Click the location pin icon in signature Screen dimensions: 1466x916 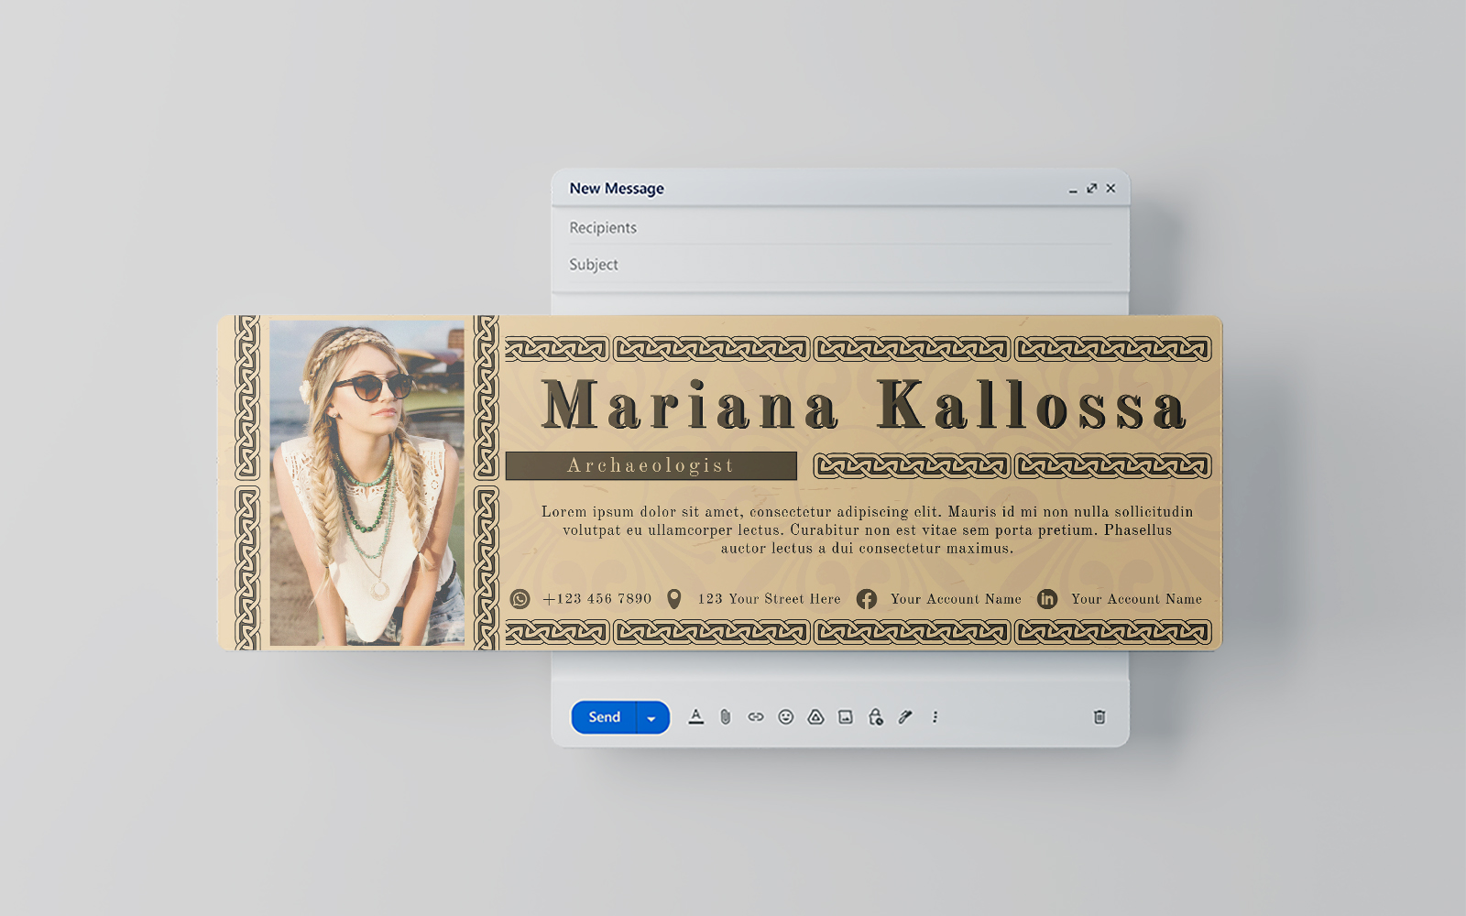pos(674,599)
